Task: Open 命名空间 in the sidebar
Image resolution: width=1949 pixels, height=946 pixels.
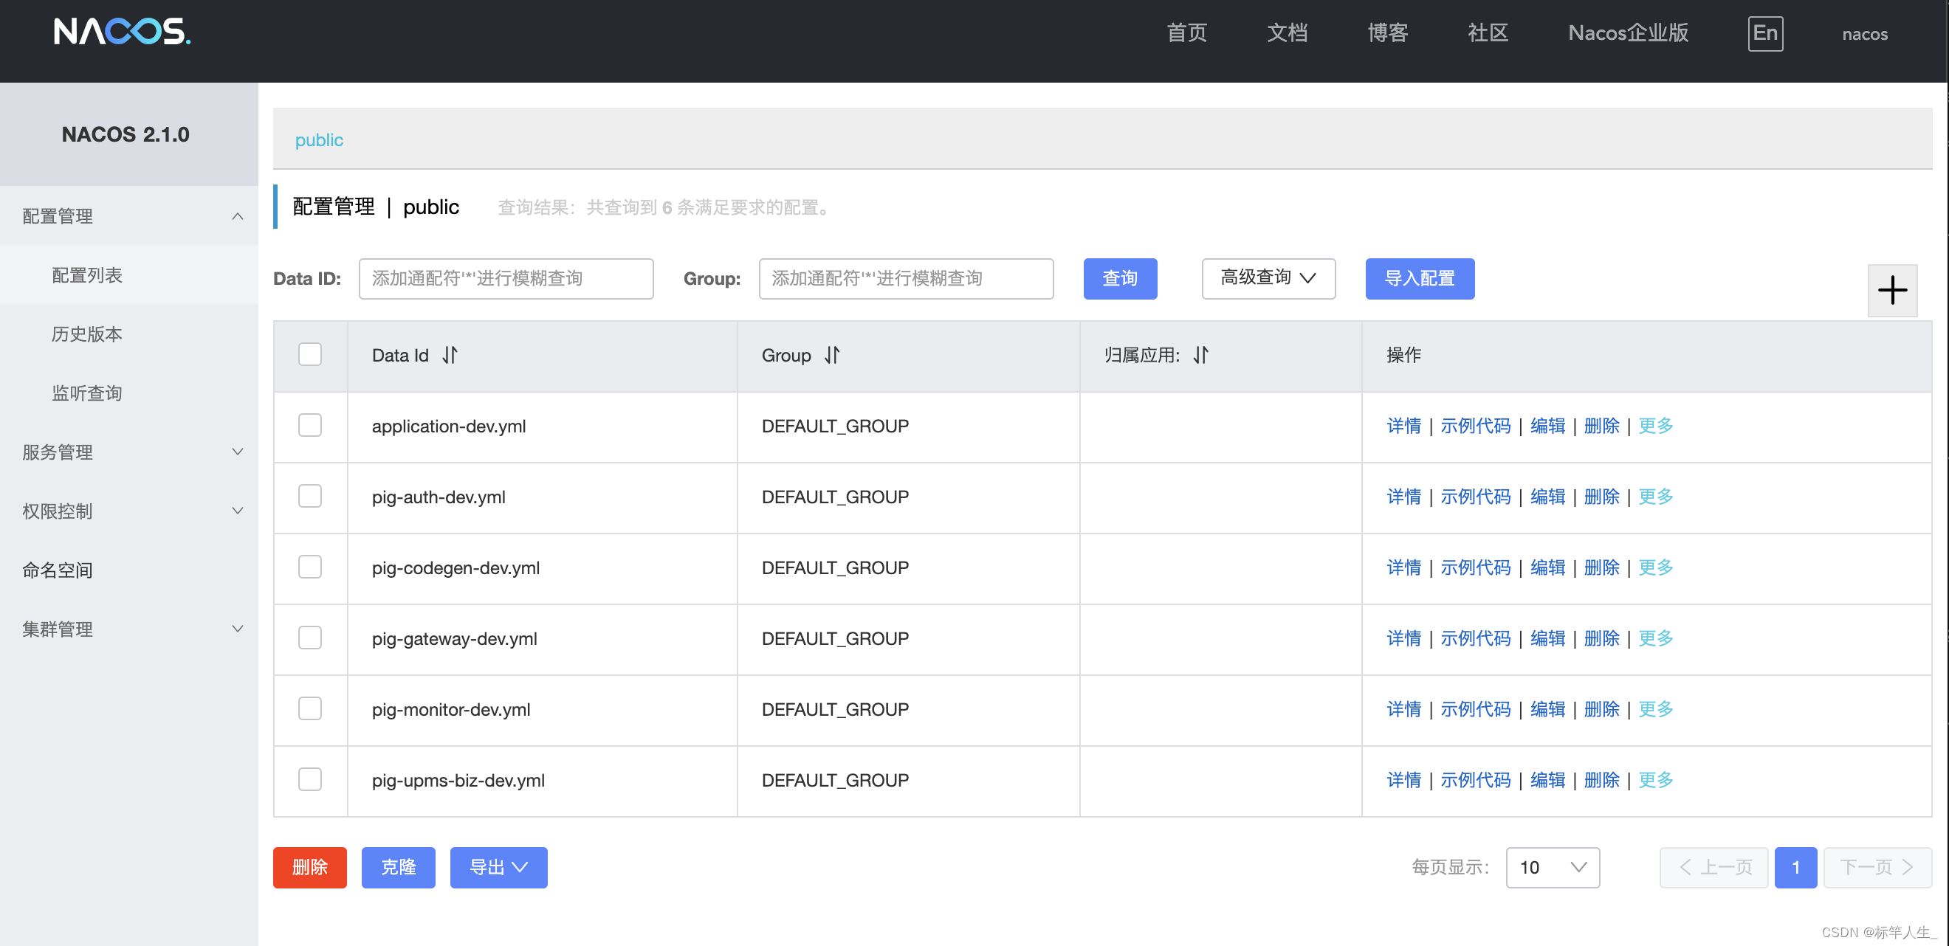Action: click(128, 570)
